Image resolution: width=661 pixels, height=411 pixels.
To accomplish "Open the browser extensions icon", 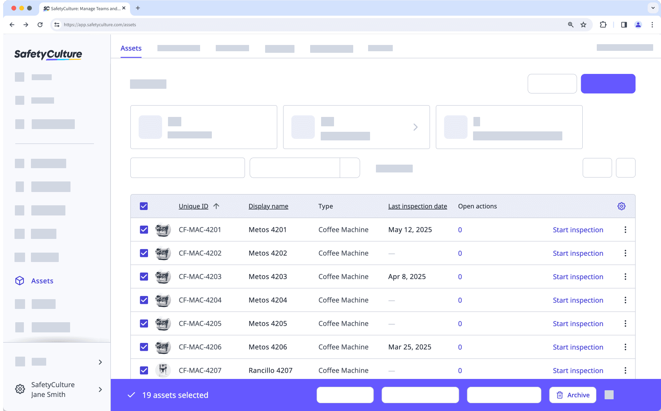I will point(603,24).
